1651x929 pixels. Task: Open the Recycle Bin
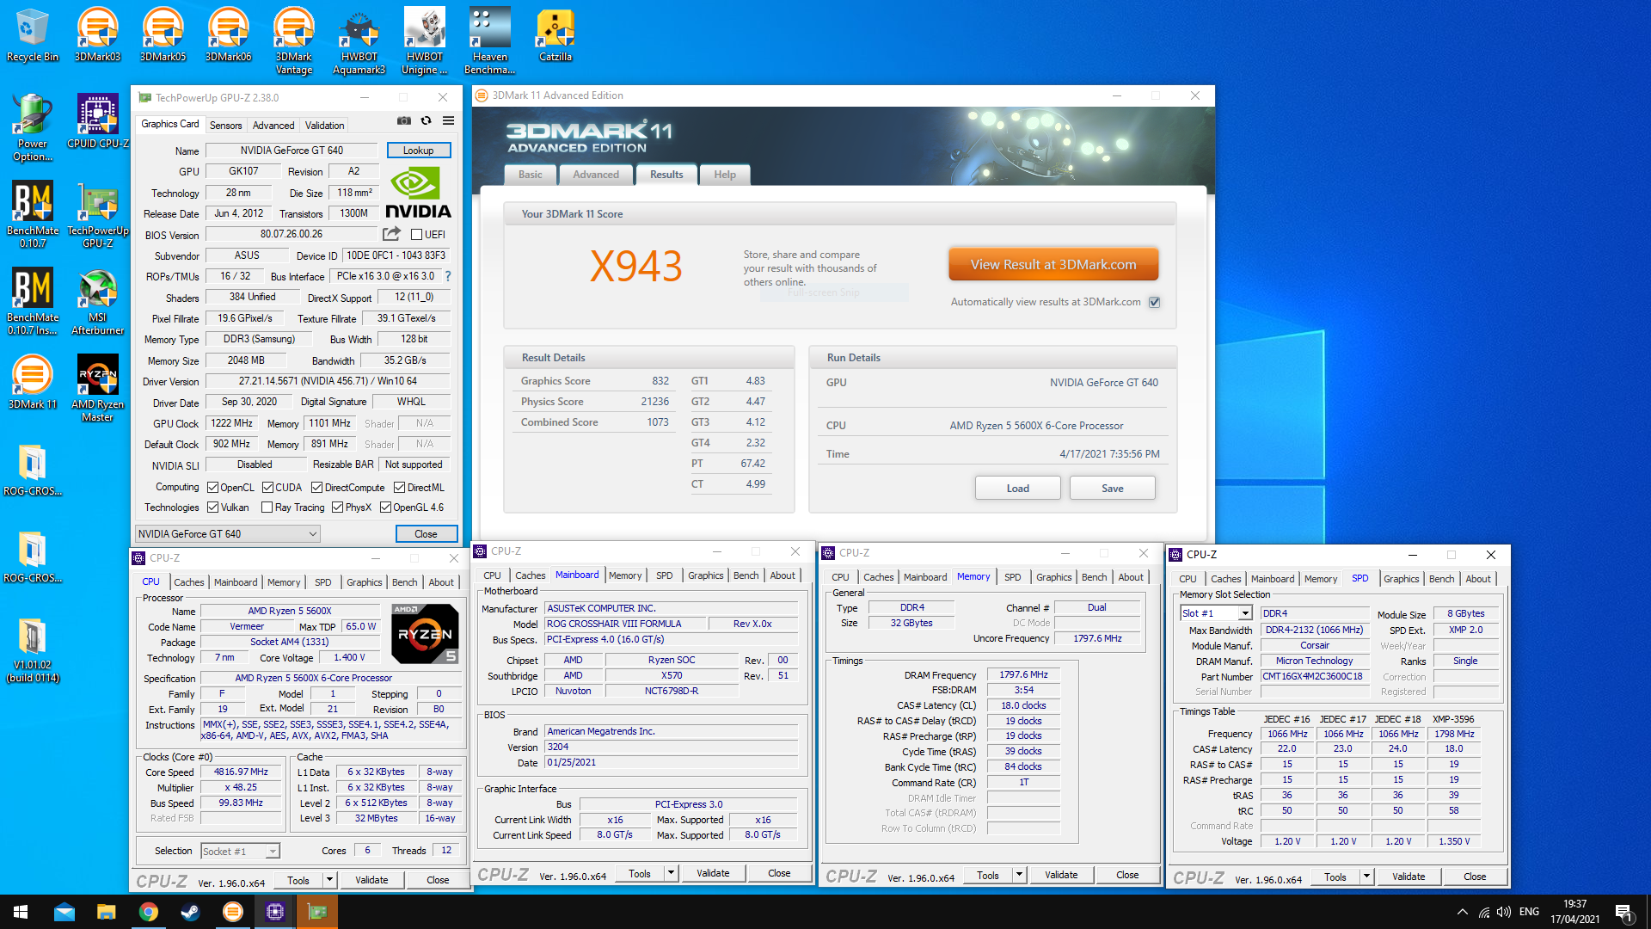(x=33, y=34)
